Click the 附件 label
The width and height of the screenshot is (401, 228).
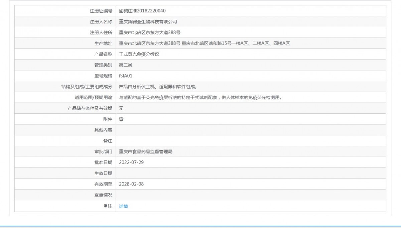[108, 119]
